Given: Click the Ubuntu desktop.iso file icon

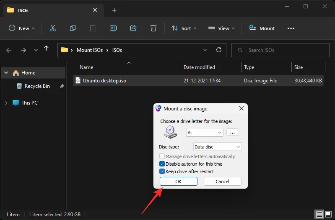Looking at the screenshot, I should tap(78, 80).
